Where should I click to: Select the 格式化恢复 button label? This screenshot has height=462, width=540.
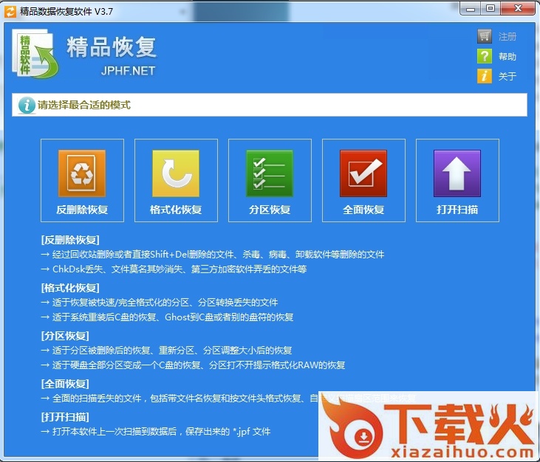point(176,210)
